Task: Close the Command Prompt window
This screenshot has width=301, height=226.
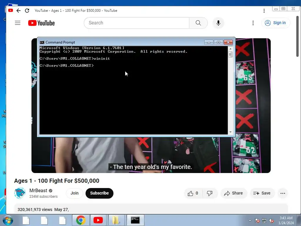Action: 228,42
